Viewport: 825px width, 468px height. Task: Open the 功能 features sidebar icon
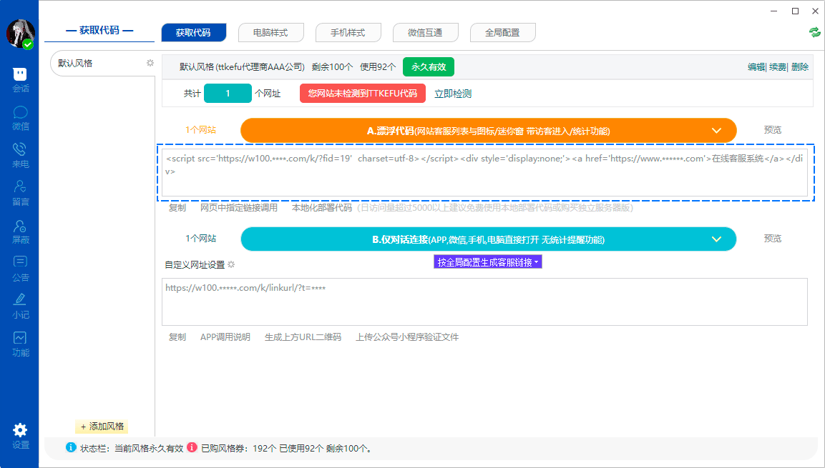click(20, 344)
